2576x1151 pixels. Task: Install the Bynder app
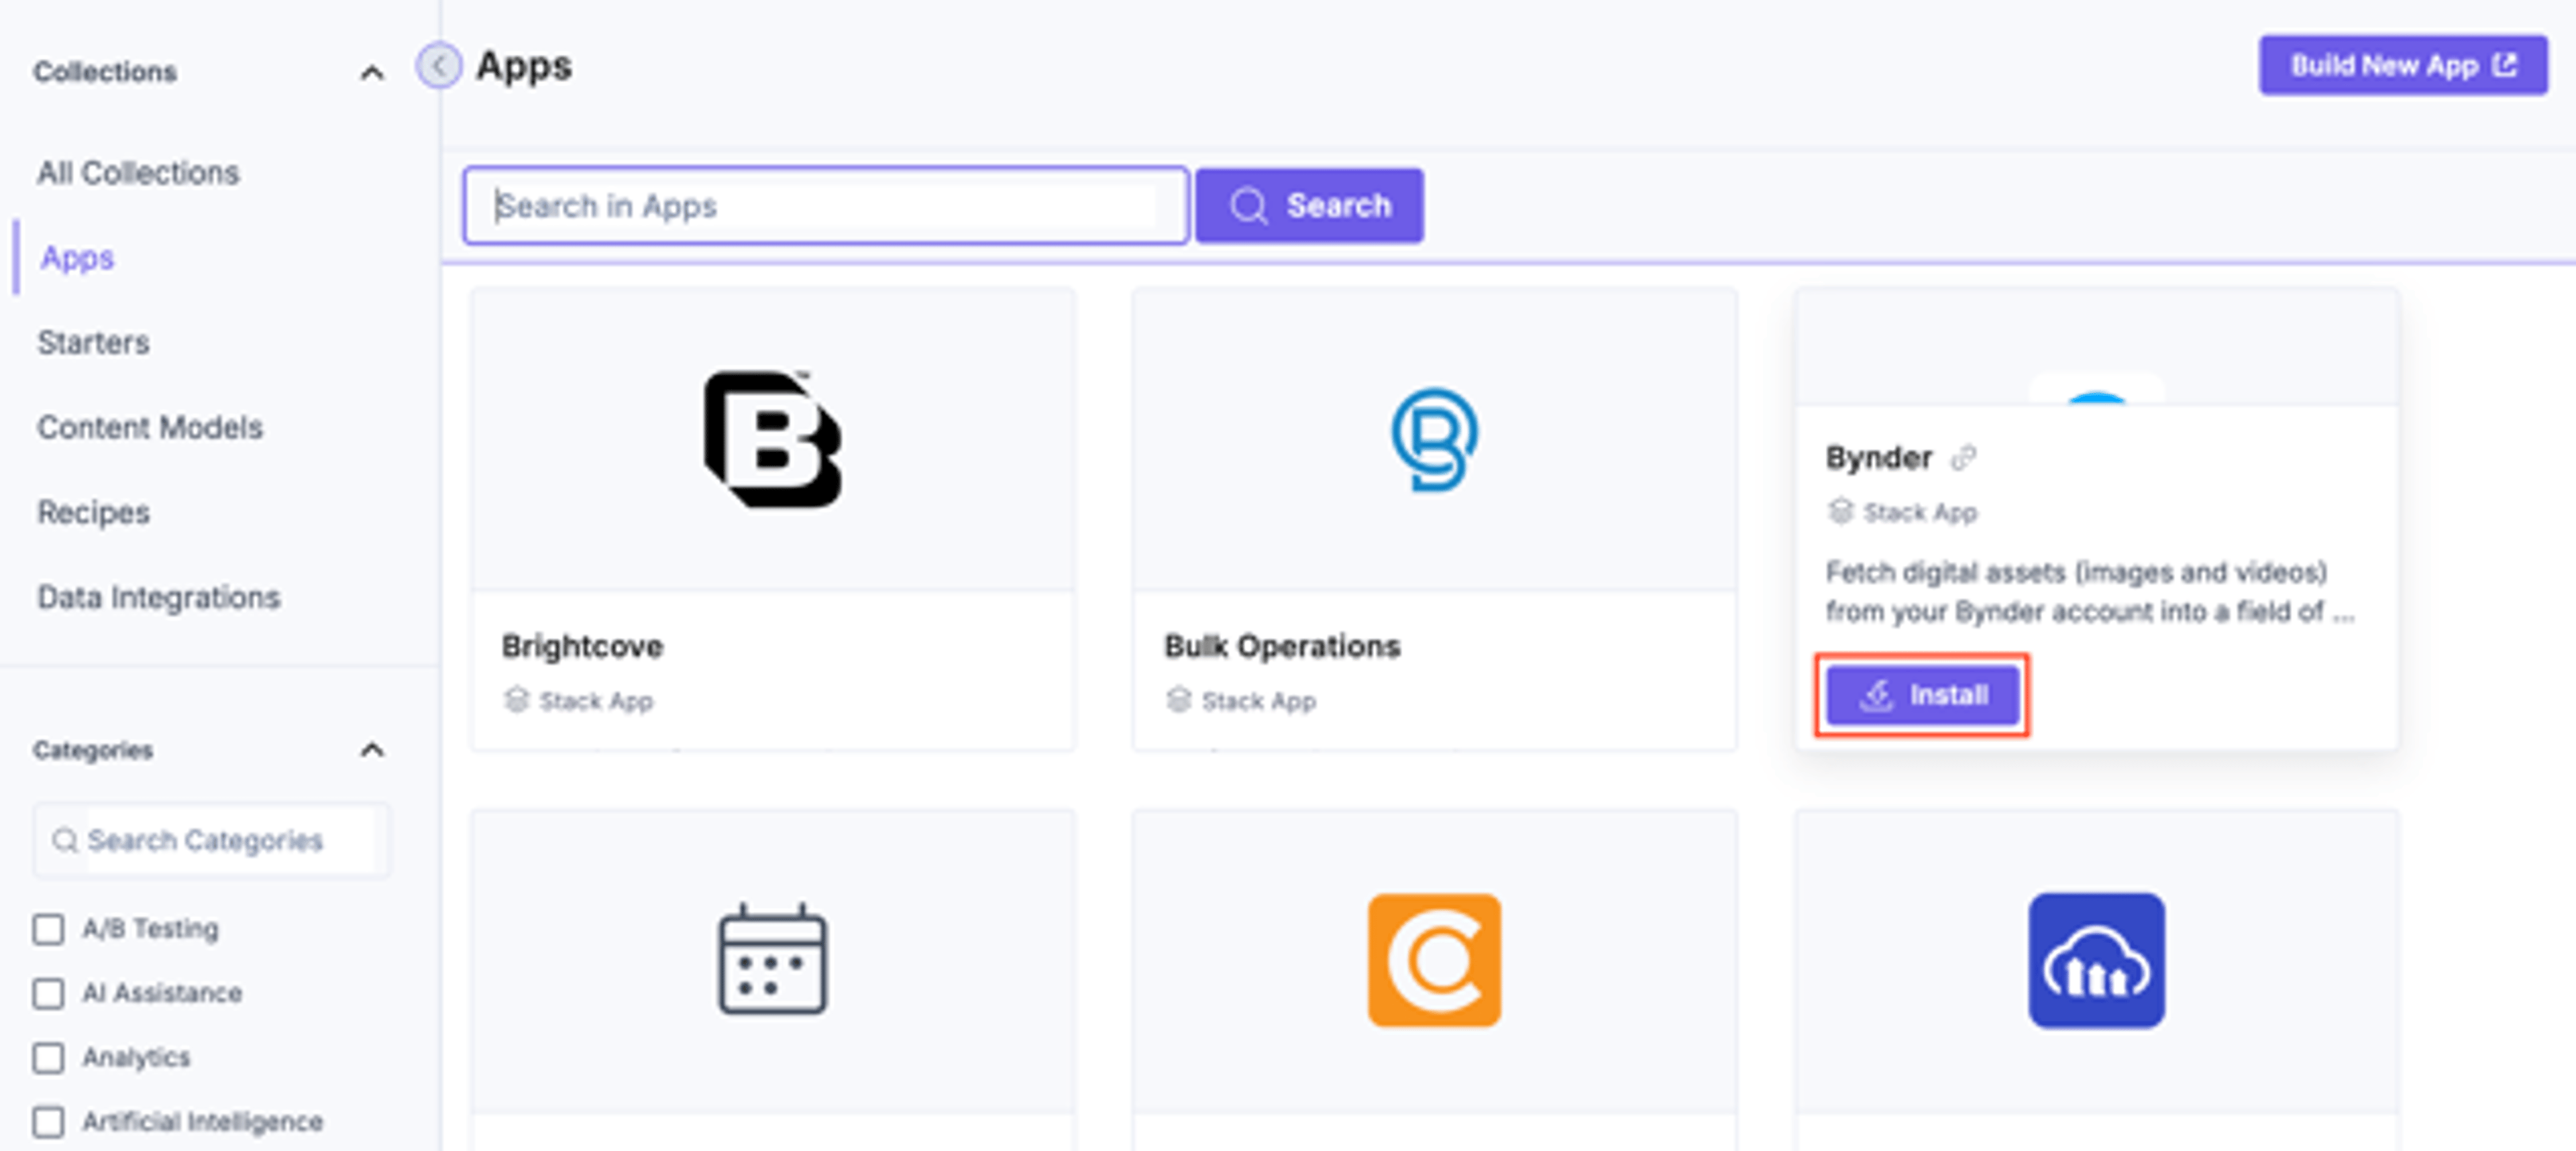1922,695
